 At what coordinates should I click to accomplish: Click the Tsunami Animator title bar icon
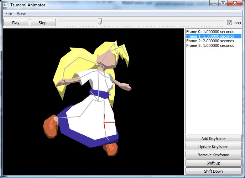[x=5, y=5]
